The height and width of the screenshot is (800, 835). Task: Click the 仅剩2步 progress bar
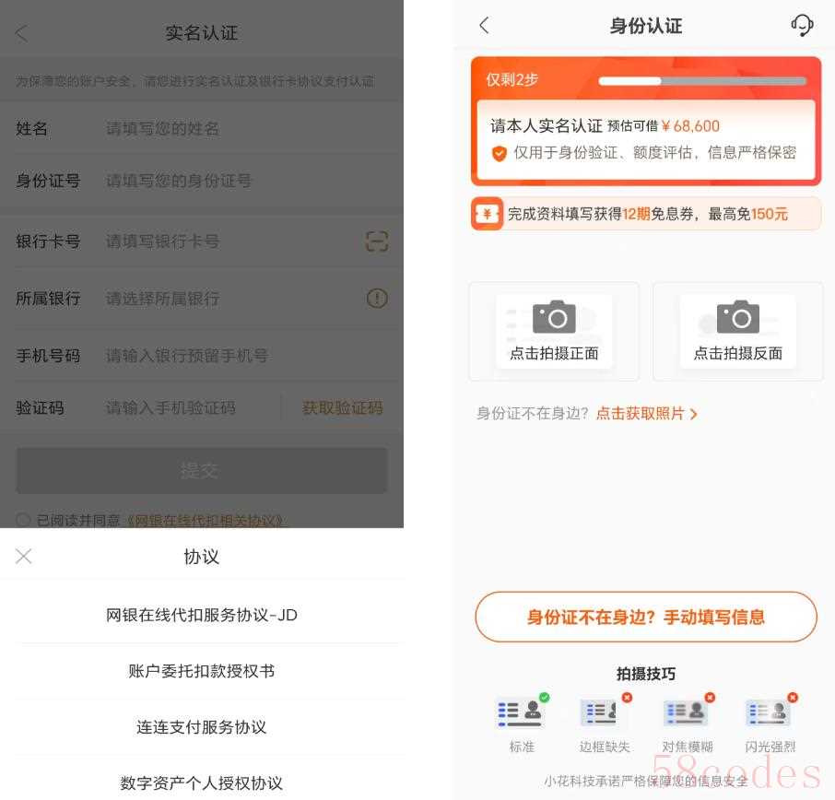[x=702, y=81]
